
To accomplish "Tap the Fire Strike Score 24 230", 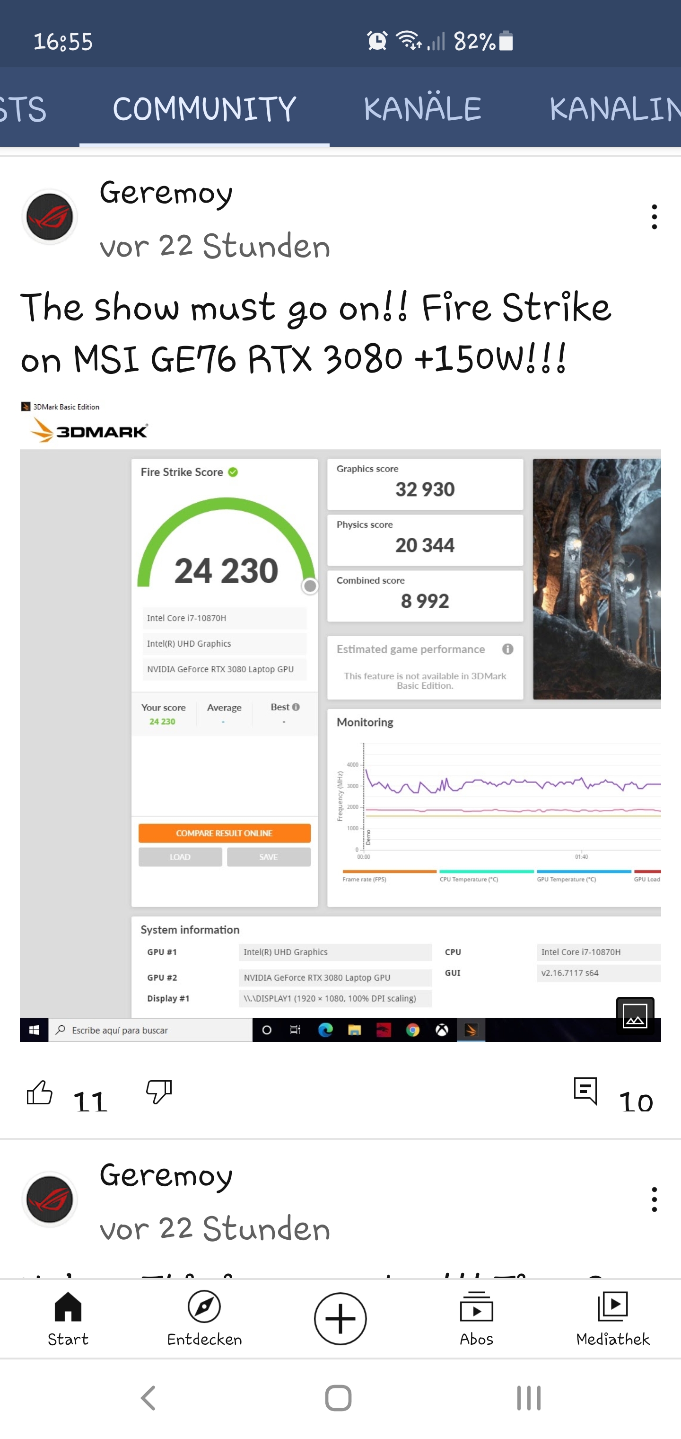I will [x=226, y=570].
